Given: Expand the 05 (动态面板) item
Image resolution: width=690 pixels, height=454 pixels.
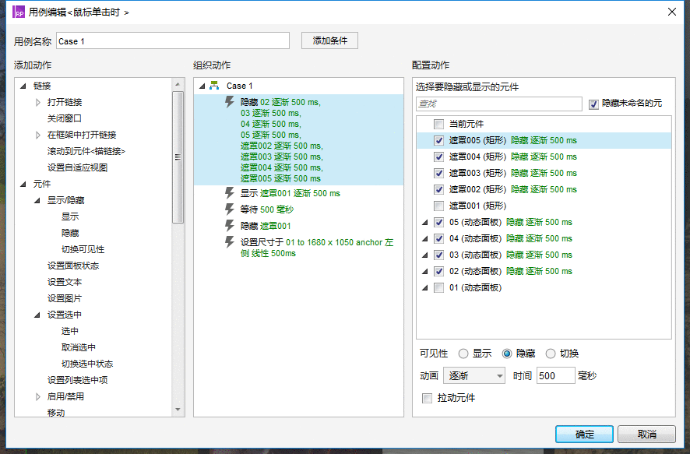Looking at the screenshot, I should [425, 222].
